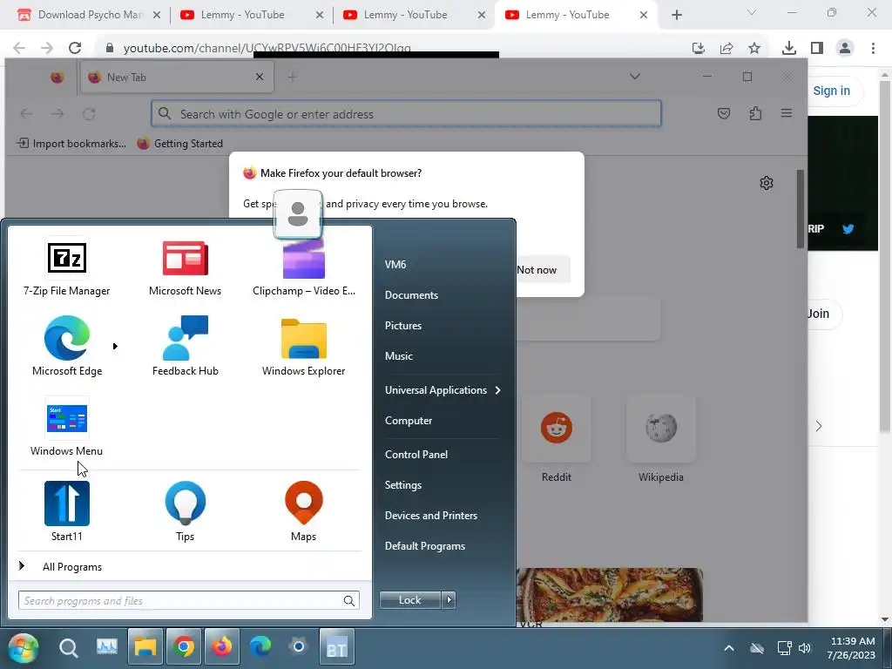Image resolution: width=892 pixels, height=669 pixels.
Task: Open VM6 user folder
Action: tap(395, 265)
